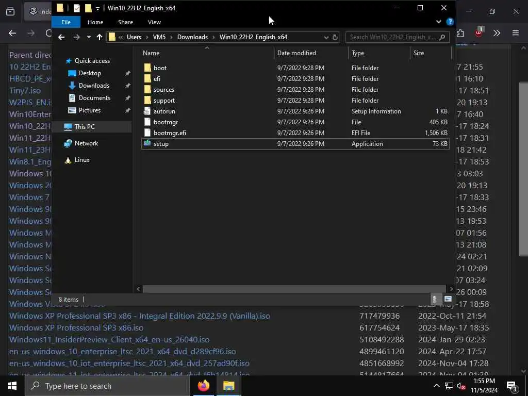Select the support folder icon

pos(147,101)
